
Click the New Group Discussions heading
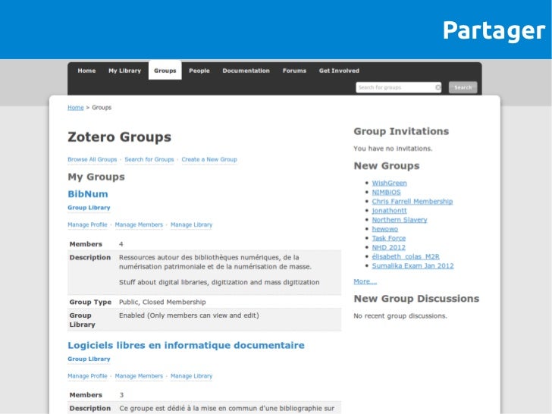point(416,299)
